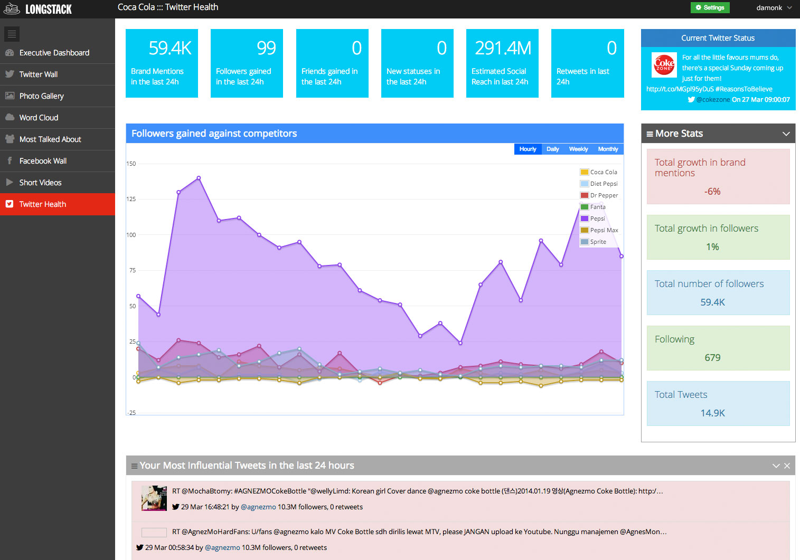This screenshot has width=800, height=560.
Task: Click the Executive Dashboard gauge icon
Action: [10, 53]
